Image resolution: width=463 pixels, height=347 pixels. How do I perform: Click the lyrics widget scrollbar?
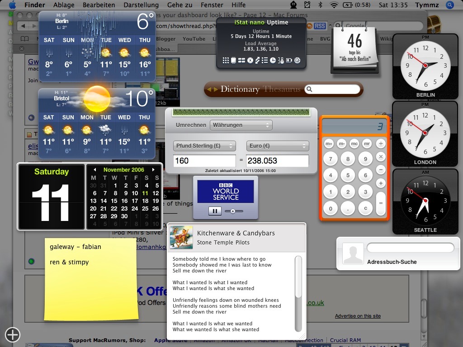click(298, 294)
